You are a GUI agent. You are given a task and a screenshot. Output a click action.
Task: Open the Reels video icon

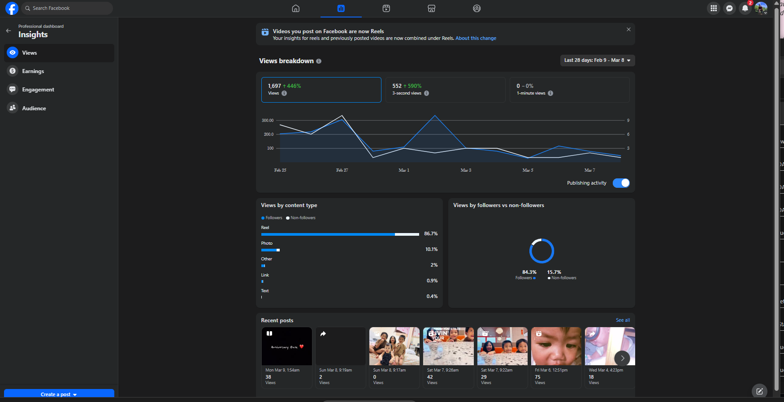coord(386,9)
